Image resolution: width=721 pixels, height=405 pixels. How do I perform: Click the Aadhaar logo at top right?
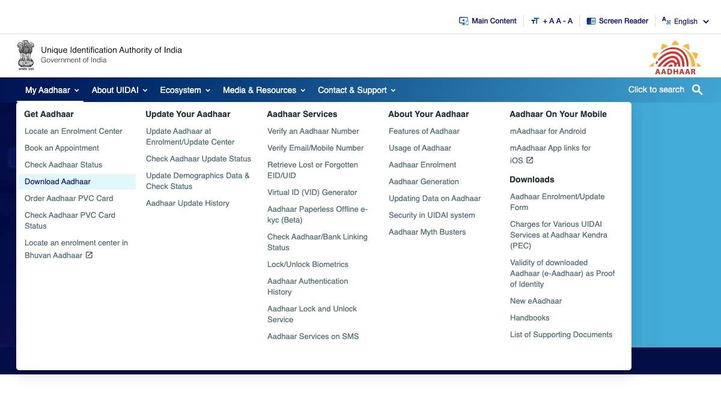(675, 58)
